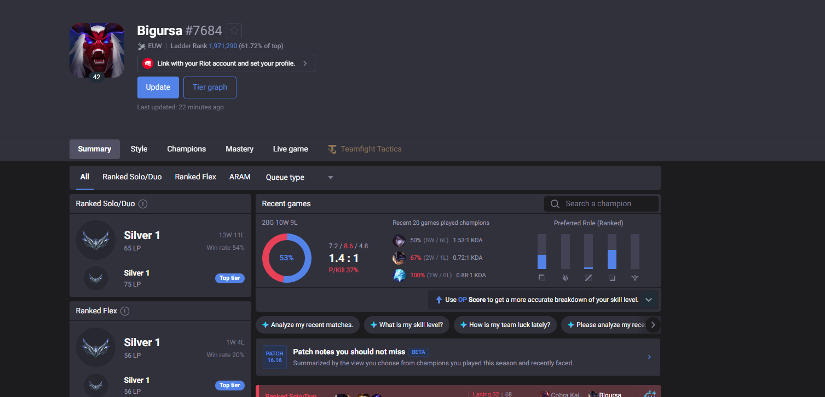This screenshot has width=825, height=397.
Task: Click the champion icon with 100% win rate
Action: [399, 276]
